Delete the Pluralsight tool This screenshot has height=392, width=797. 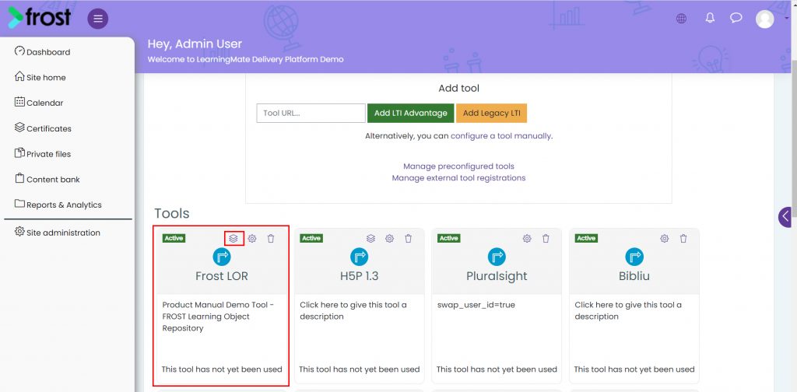546,238
